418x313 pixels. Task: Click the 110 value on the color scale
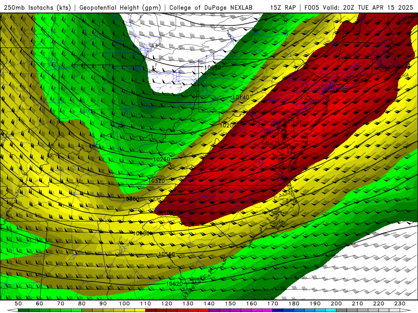coord(146,304)
